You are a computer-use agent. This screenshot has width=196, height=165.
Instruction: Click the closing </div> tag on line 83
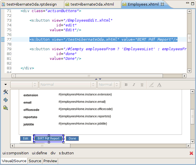(27, 68)
